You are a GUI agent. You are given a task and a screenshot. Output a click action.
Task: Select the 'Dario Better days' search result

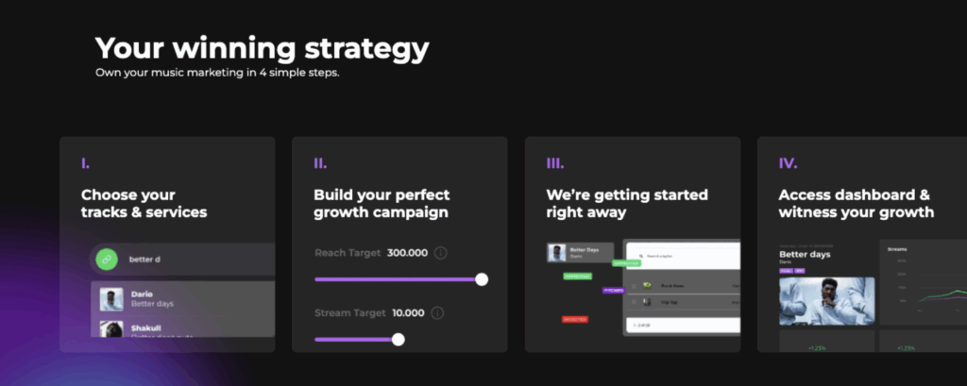click(183, 299)
